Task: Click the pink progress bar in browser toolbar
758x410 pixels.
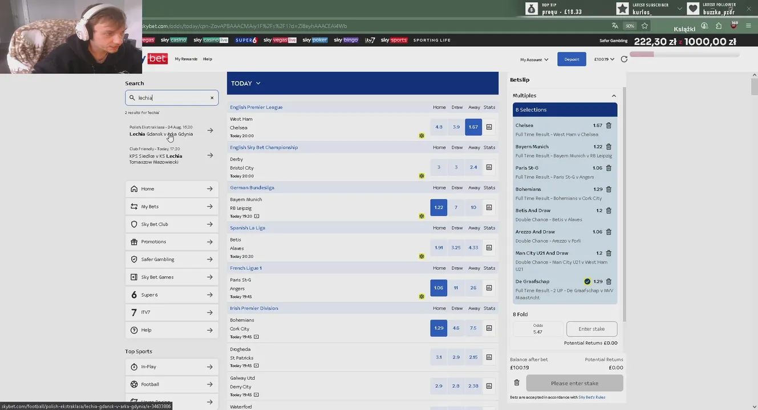Action: click(684, 55)
